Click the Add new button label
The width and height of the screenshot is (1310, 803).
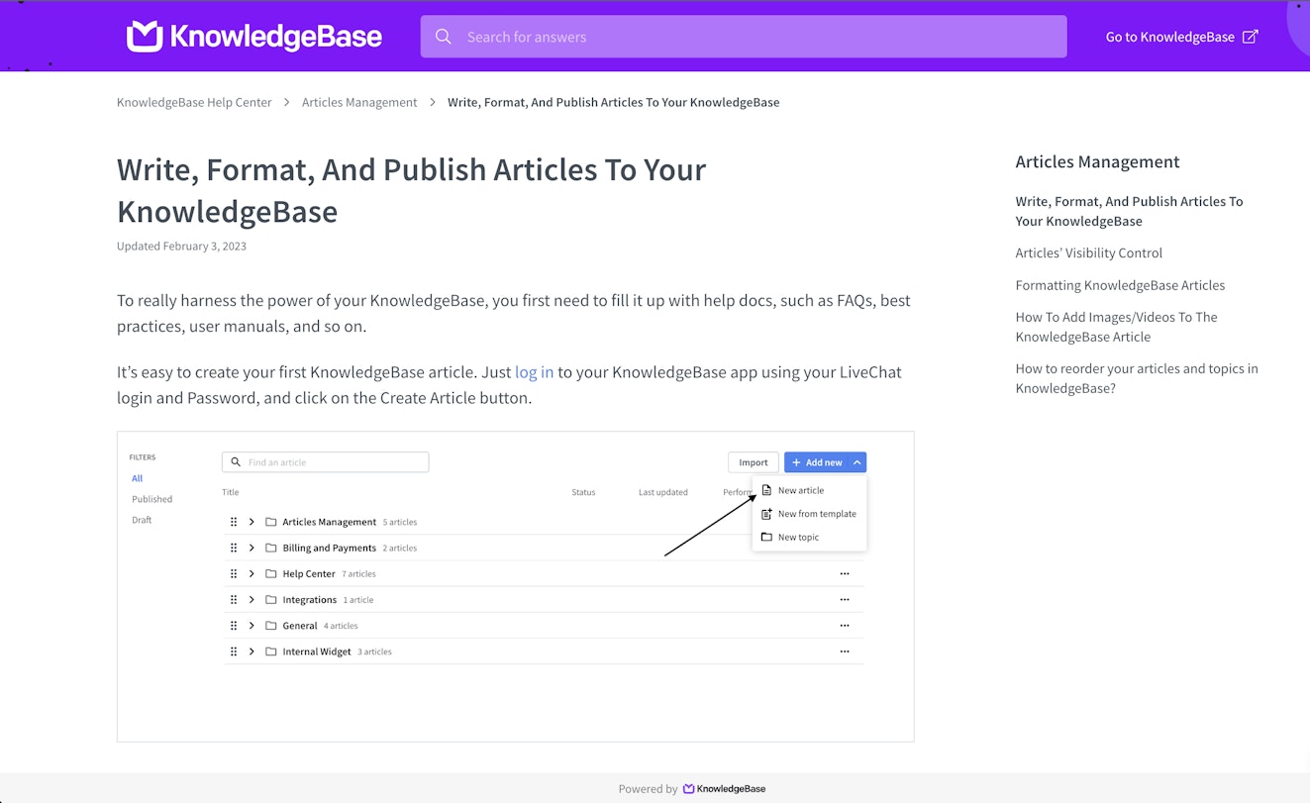824,462
